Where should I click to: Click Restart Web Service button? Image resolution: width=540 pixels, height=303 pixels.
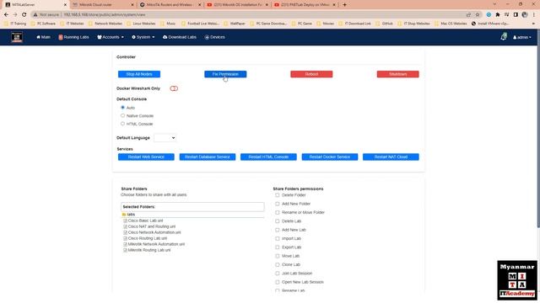[146, 157]
